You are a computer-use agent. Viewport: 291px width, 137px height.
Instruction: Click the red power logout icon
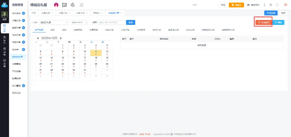pyautogui.click(x=285, y=5)
